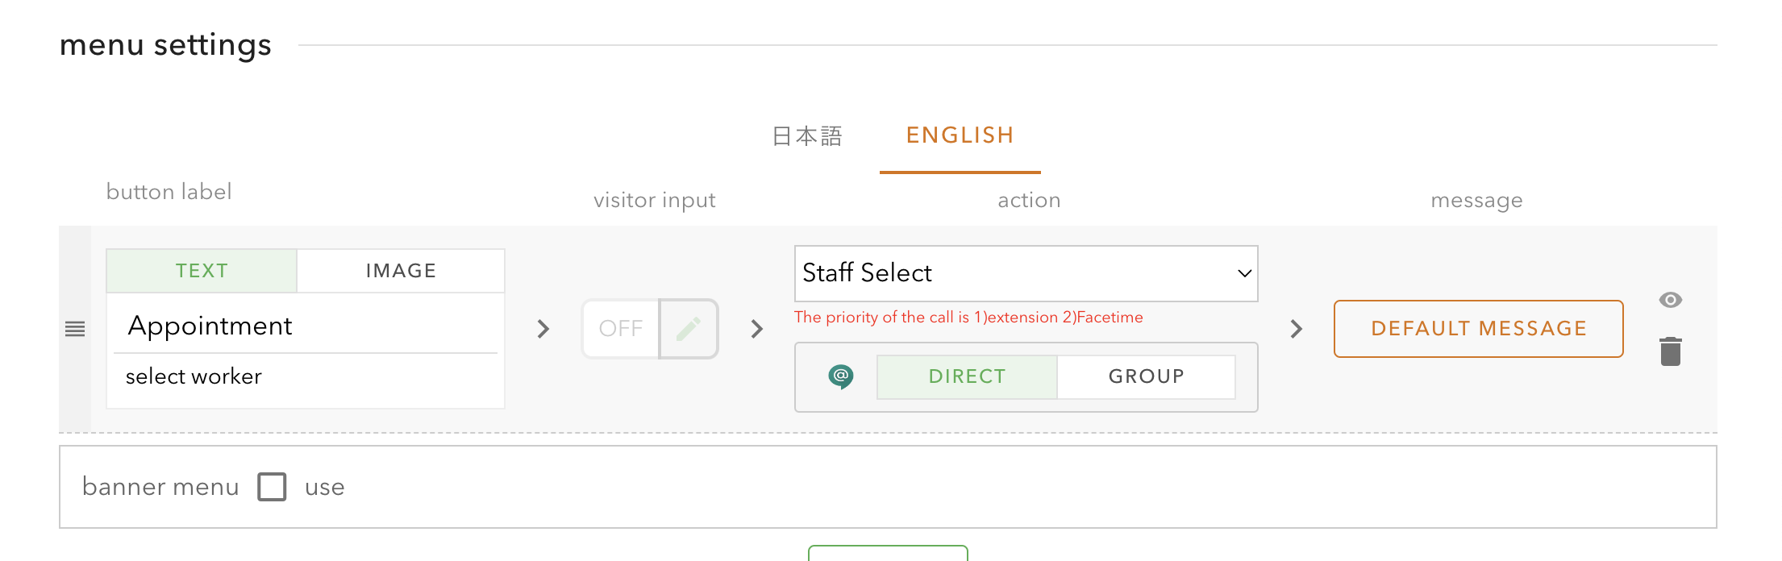
Task: Open the Staff Select action dropdown
Action: point(1026,273)
